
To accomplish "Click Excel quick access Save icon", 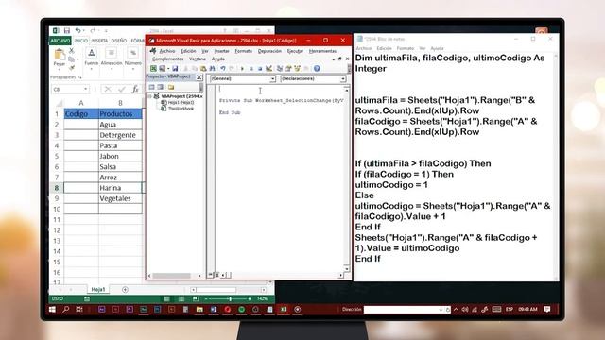I will tap(67, 30).
